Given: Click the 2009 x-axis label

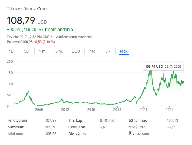Looking at the screenshot, I should click(39, 110).
